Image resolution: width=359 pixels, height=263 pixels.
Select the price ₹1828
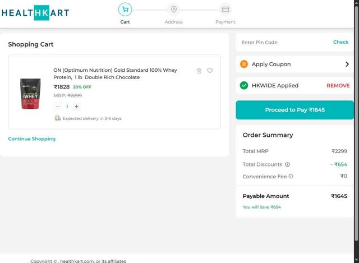click(62, 87)
